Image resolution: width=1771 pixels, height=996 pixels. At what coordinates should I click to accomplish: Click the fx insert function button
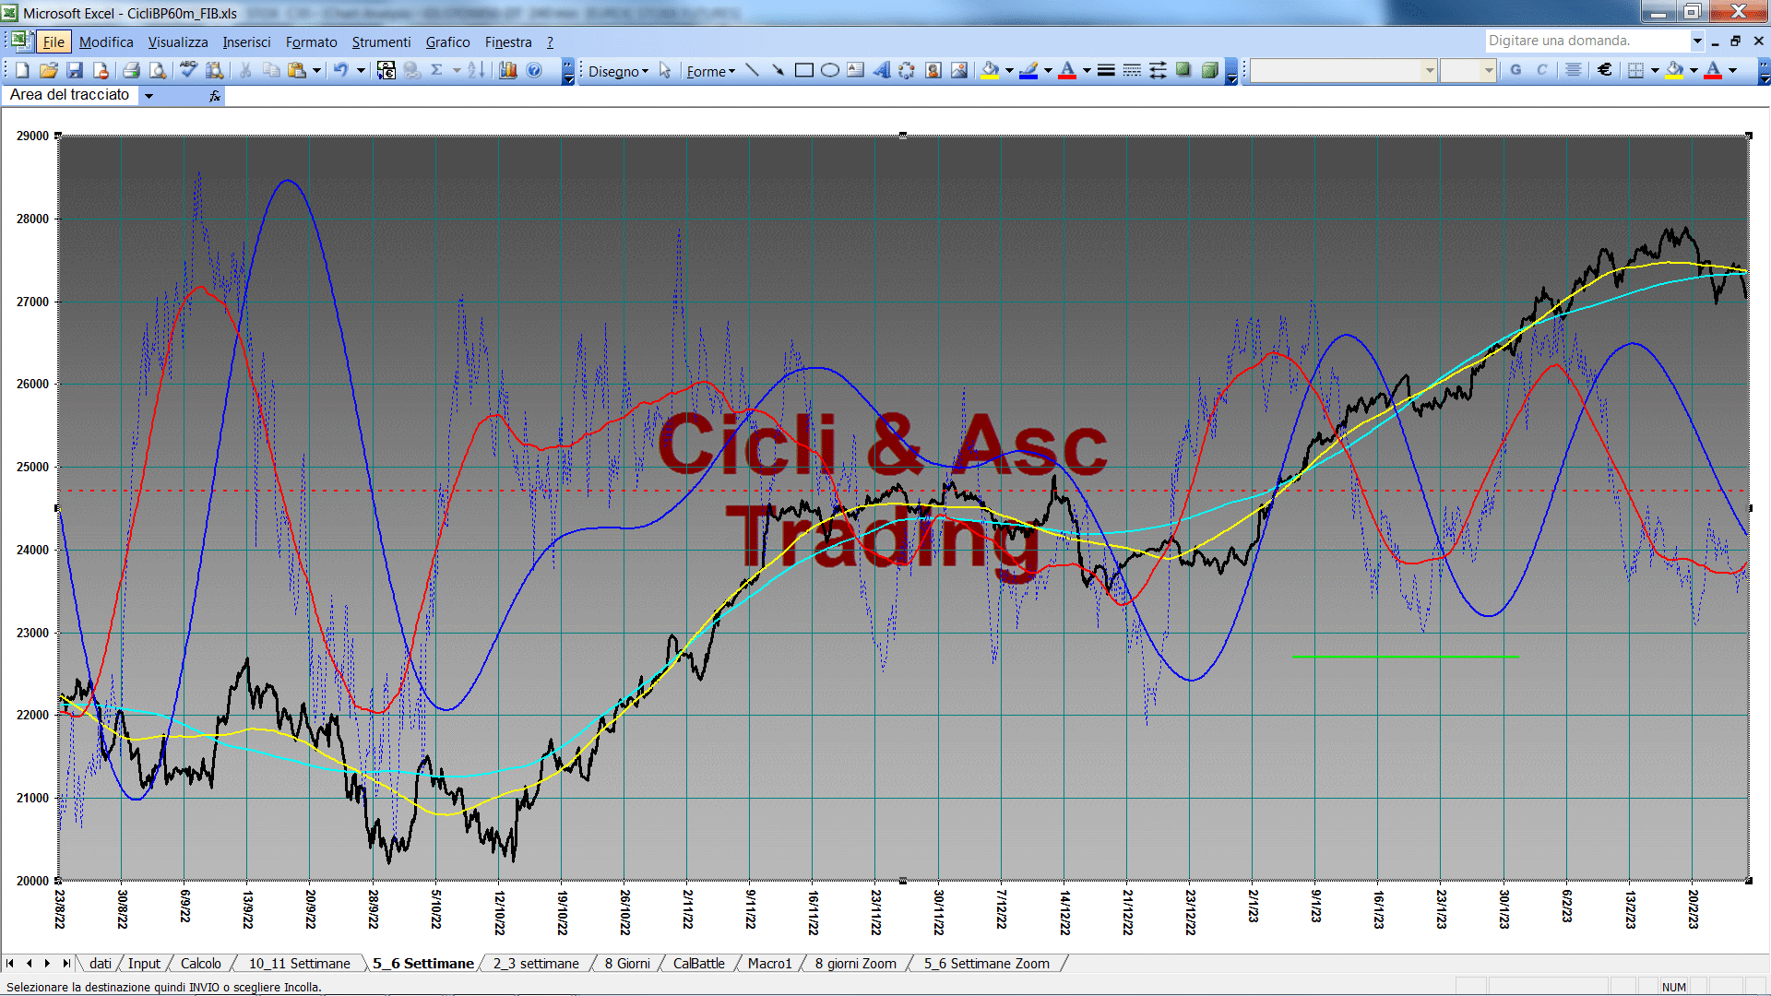(214, 96)
